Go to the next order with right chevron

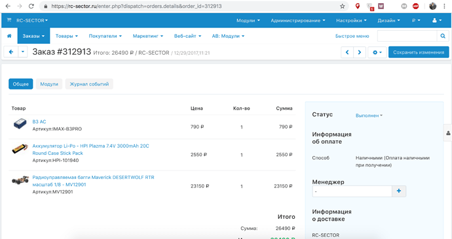(x=360, y=52)
